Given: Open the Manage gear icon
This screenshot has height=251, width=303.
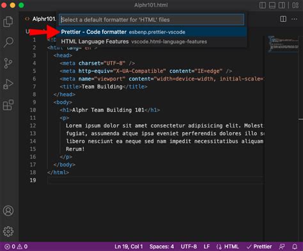Looking at the screenshot, I should [8, 231].
